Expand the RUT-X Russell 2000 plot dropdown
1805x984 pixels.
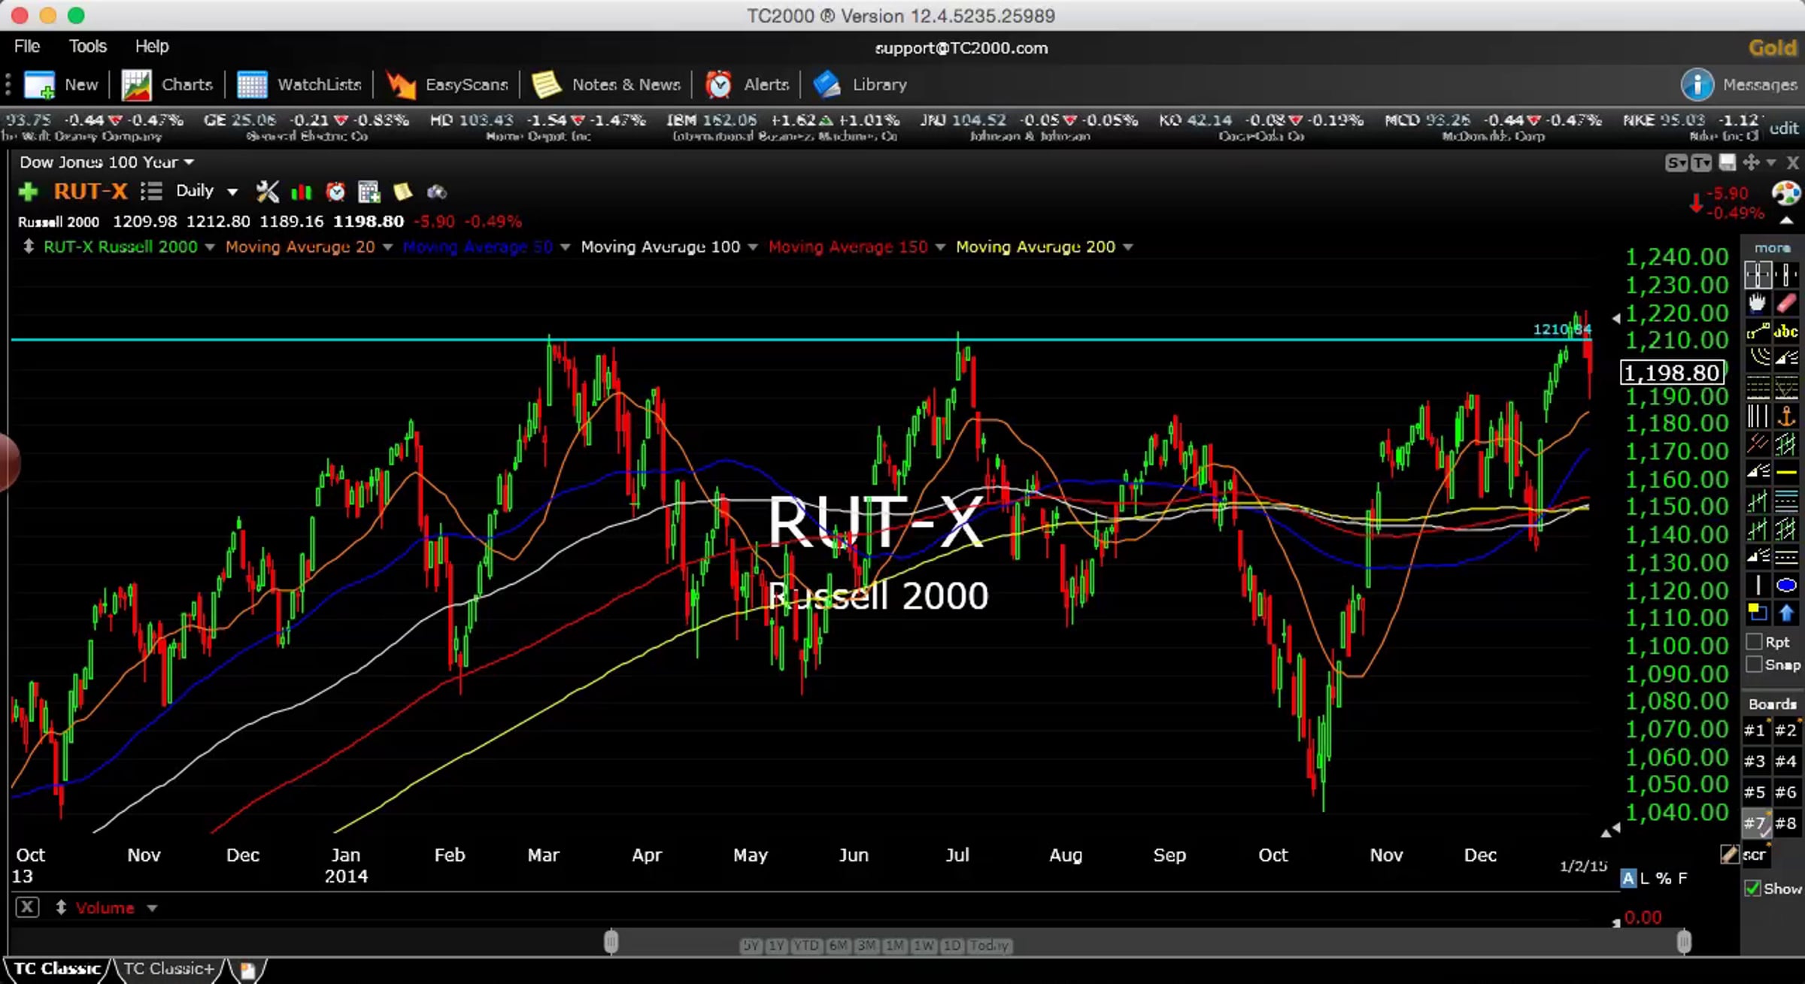[x=209, y=247]
